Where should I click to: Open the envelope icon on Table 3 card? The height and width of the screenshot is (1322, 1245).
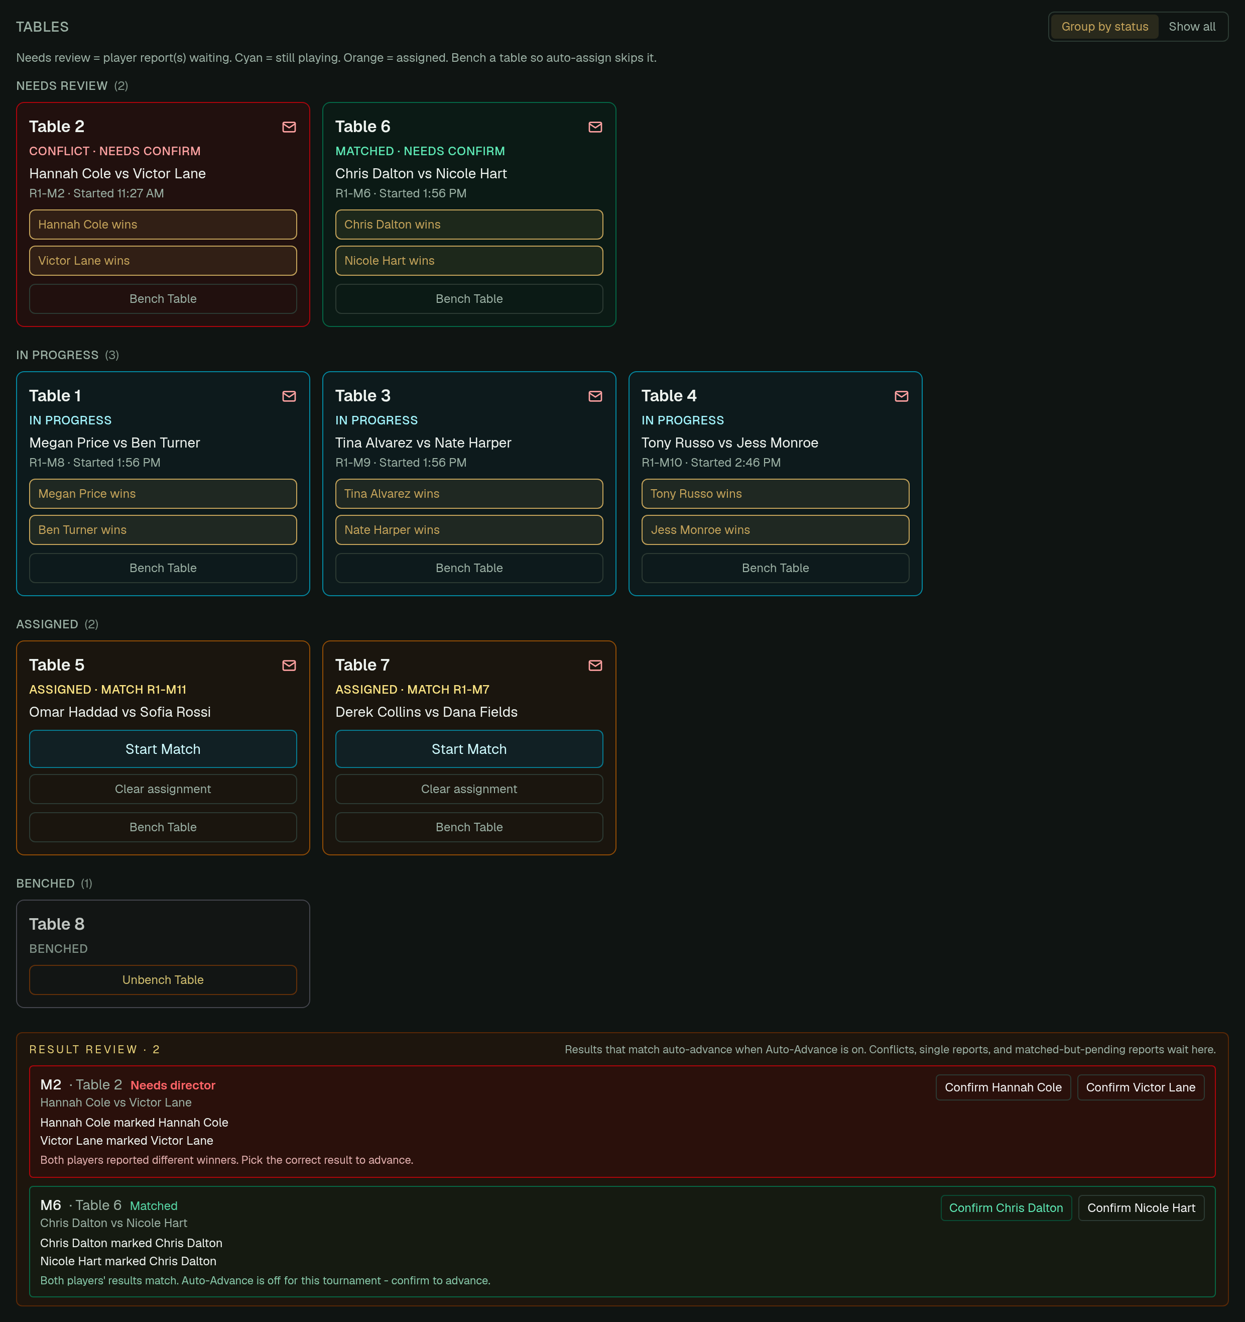(x=595, y=396)
